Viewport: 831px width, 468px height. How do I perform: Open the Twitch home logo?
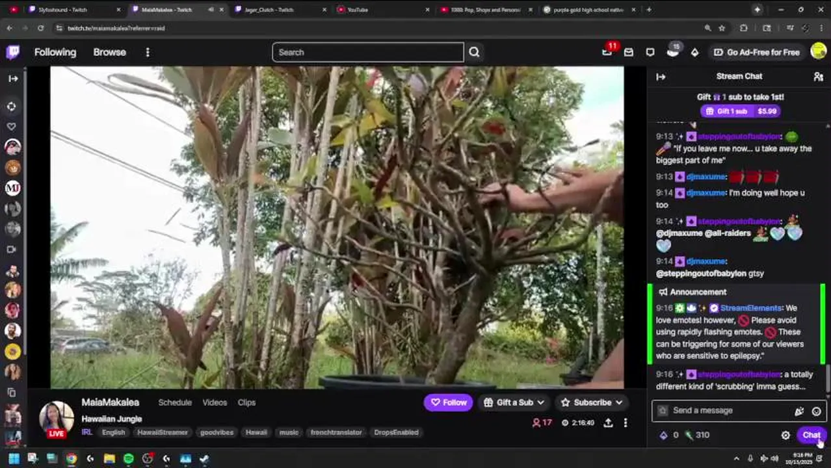[x=12, y=52]
